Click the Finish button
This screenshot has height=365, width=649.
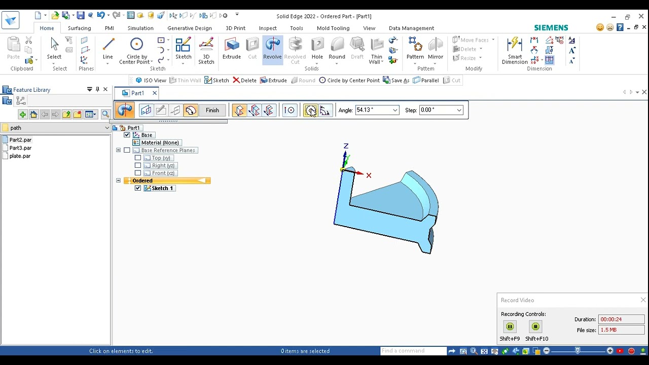tap(212, 110)
